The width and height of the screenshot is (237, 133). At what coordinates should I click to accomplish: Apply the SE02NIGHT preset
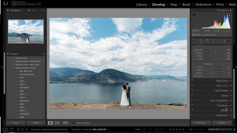[24, 101]
